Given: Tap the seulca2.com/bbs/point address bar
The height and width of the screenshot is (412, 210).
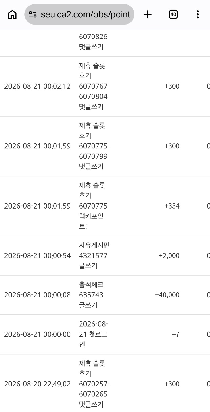Looking at the screenshot, I should click(x=80, y=14).
